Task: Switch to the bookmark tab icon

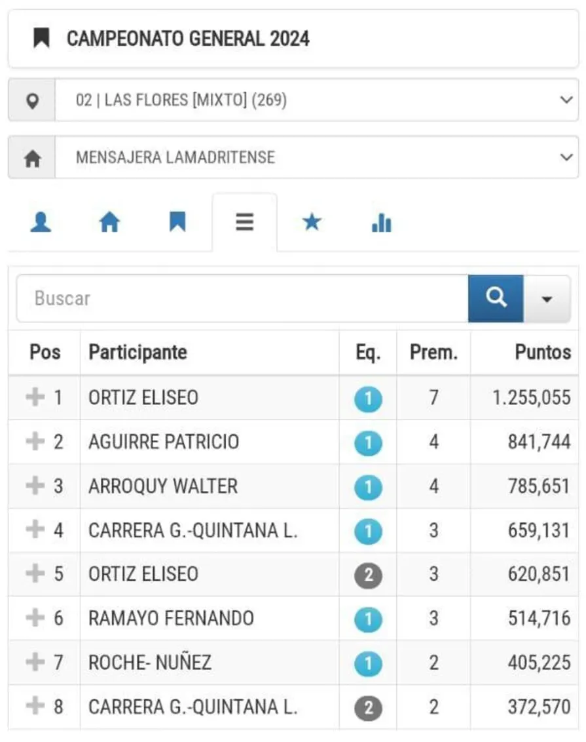Action: [177, 223]
